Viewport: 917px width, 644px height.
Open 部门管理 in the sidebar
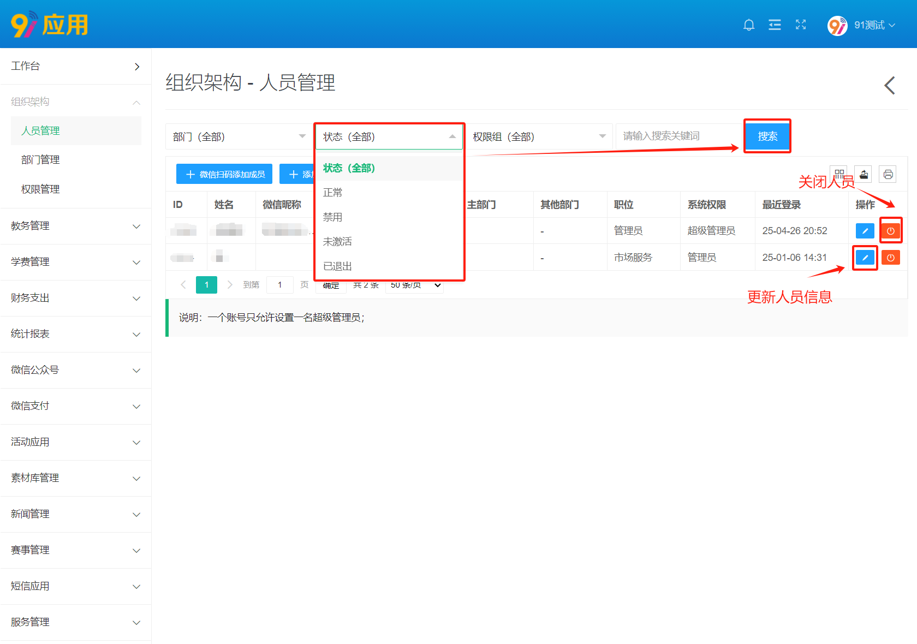(x=40, y=160)
